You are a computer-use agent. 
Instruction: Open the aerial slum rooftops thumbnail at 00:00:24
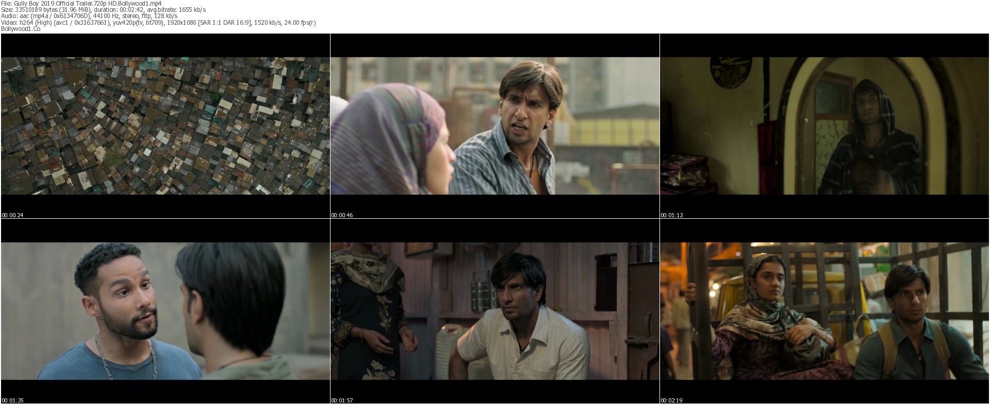coord(165,126)
